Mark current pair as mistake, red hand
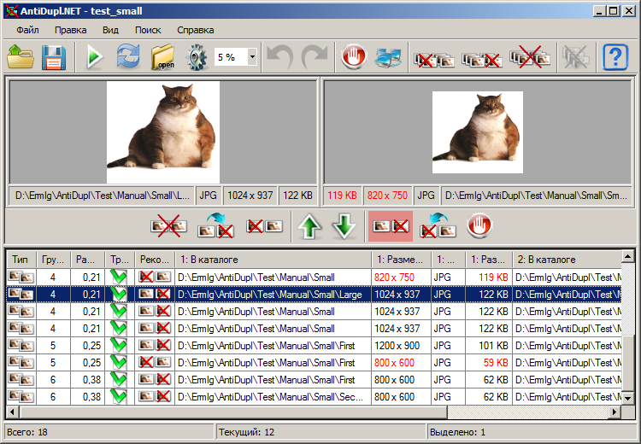Image resolution: width=641 pixels, height=444 pixels. click(479, 225)
